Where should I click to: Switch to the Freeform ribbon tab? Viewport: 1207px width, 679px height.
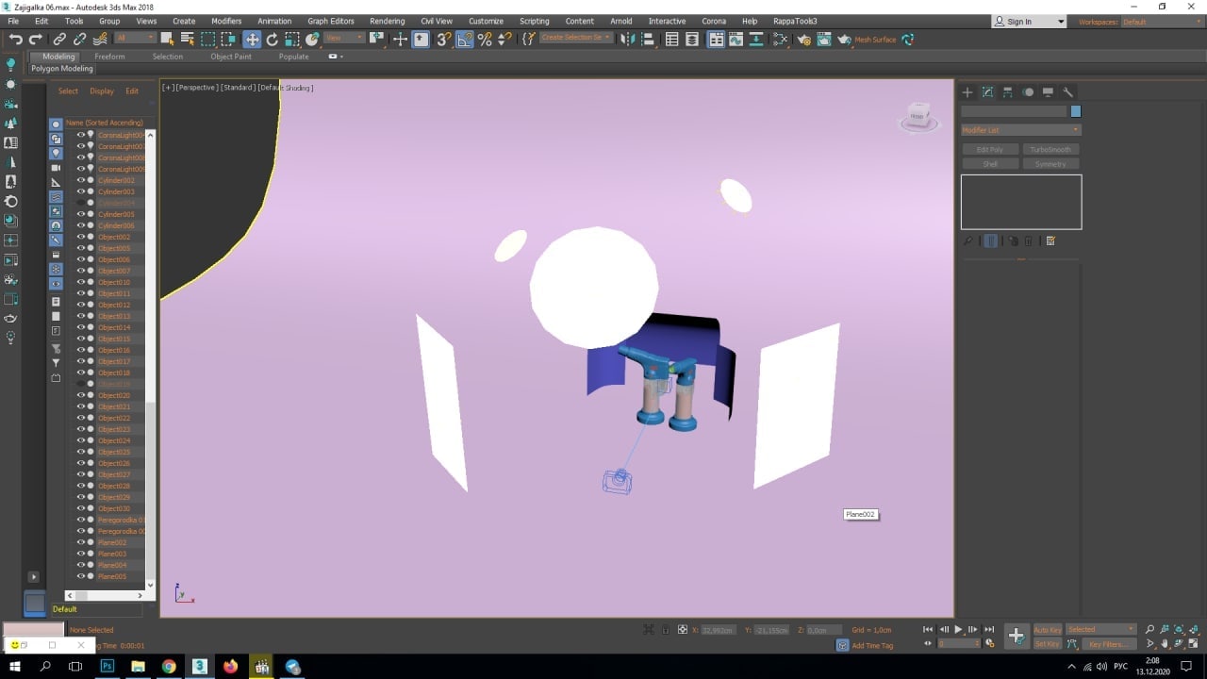(x=109, y=57)
